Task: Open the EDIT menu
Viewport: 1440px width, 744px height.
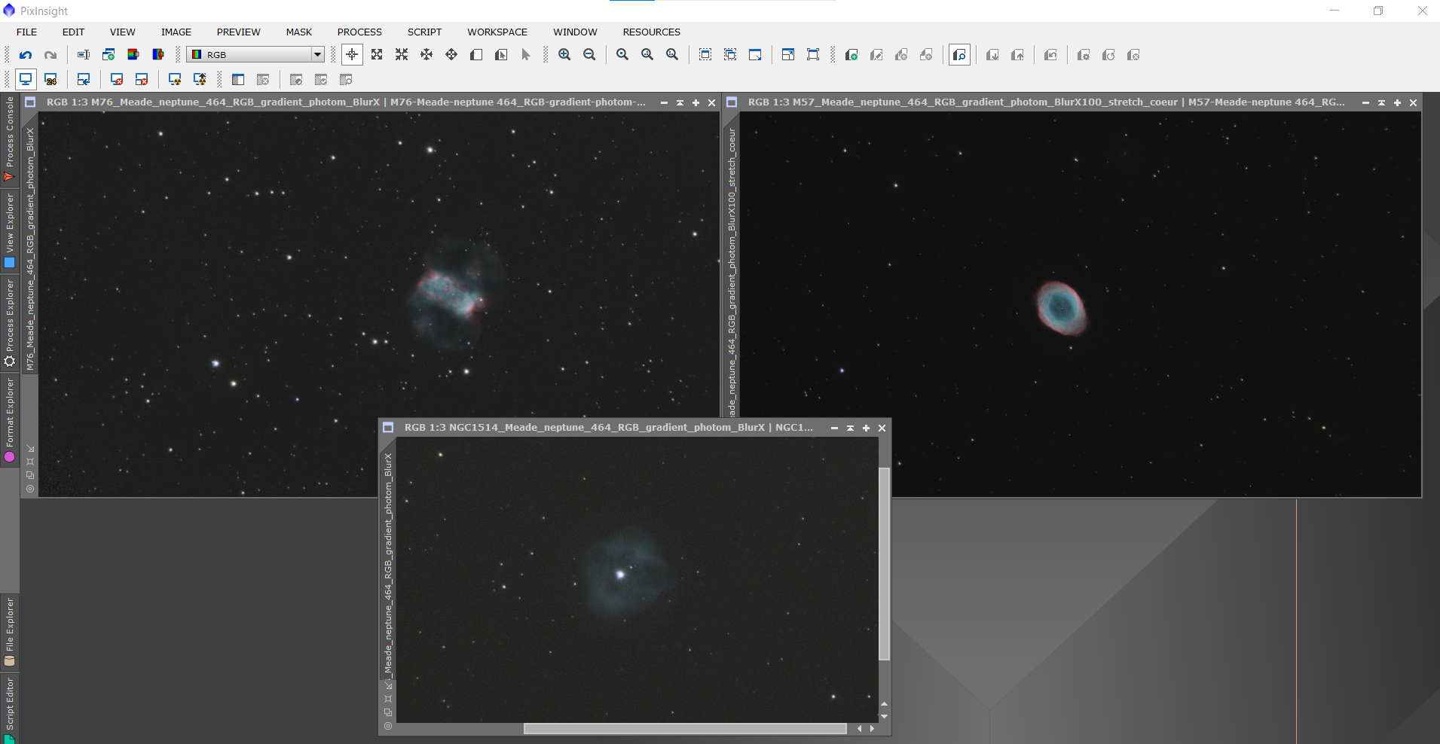Action: tap(73, 32)
